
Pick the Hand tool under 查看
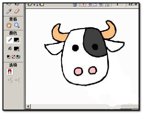tap(9, 25)
